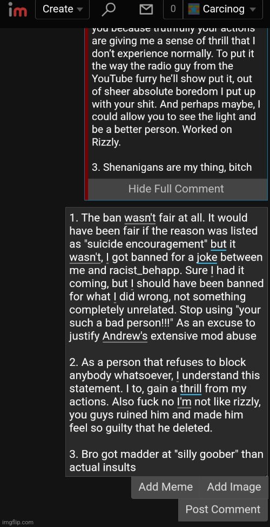Open the messages envelope icon
Screen dimensions: 270x527
(146, 9)
